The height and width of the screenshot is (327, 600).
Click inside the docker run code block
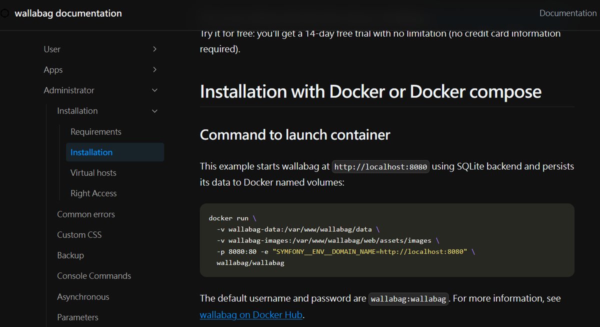(386, 240)
